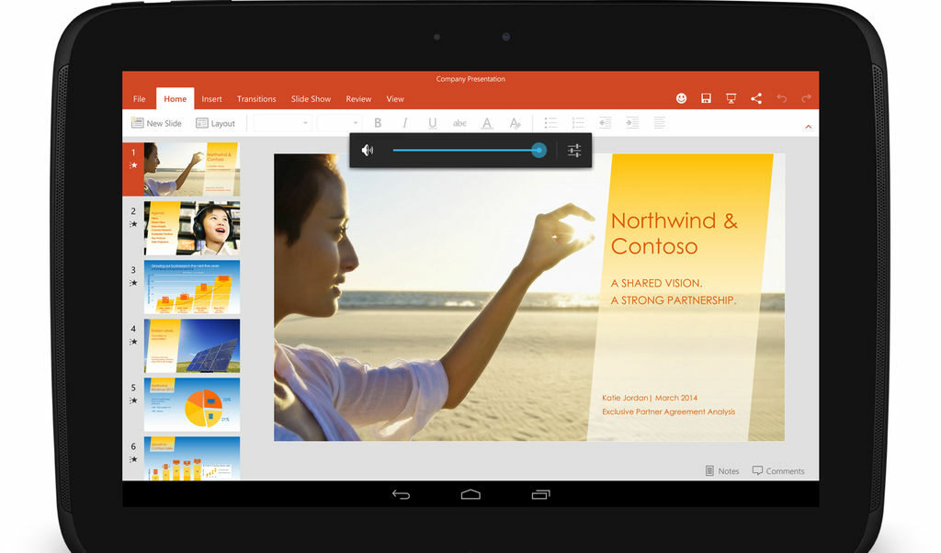
Task: Tap the Android recent apps button
Action: click(x=540, y=494)
